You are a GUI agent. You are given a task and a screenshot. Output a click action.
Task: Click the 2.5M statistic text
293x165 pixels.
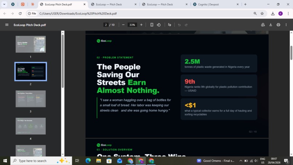(x=192, y=62)
